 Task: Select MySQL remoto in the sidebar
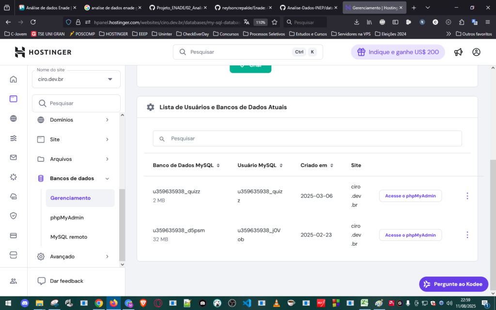coord(69,237)
